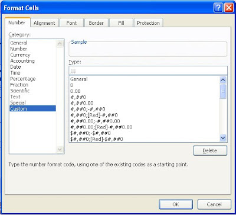This screenshot has width=236, height=215.
Task: Switch to the Alignment tab
Action: click(44, 23)
